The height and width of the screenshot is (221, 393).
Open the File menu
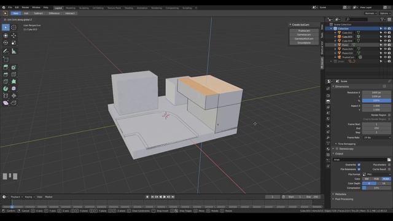click(10, 7)
